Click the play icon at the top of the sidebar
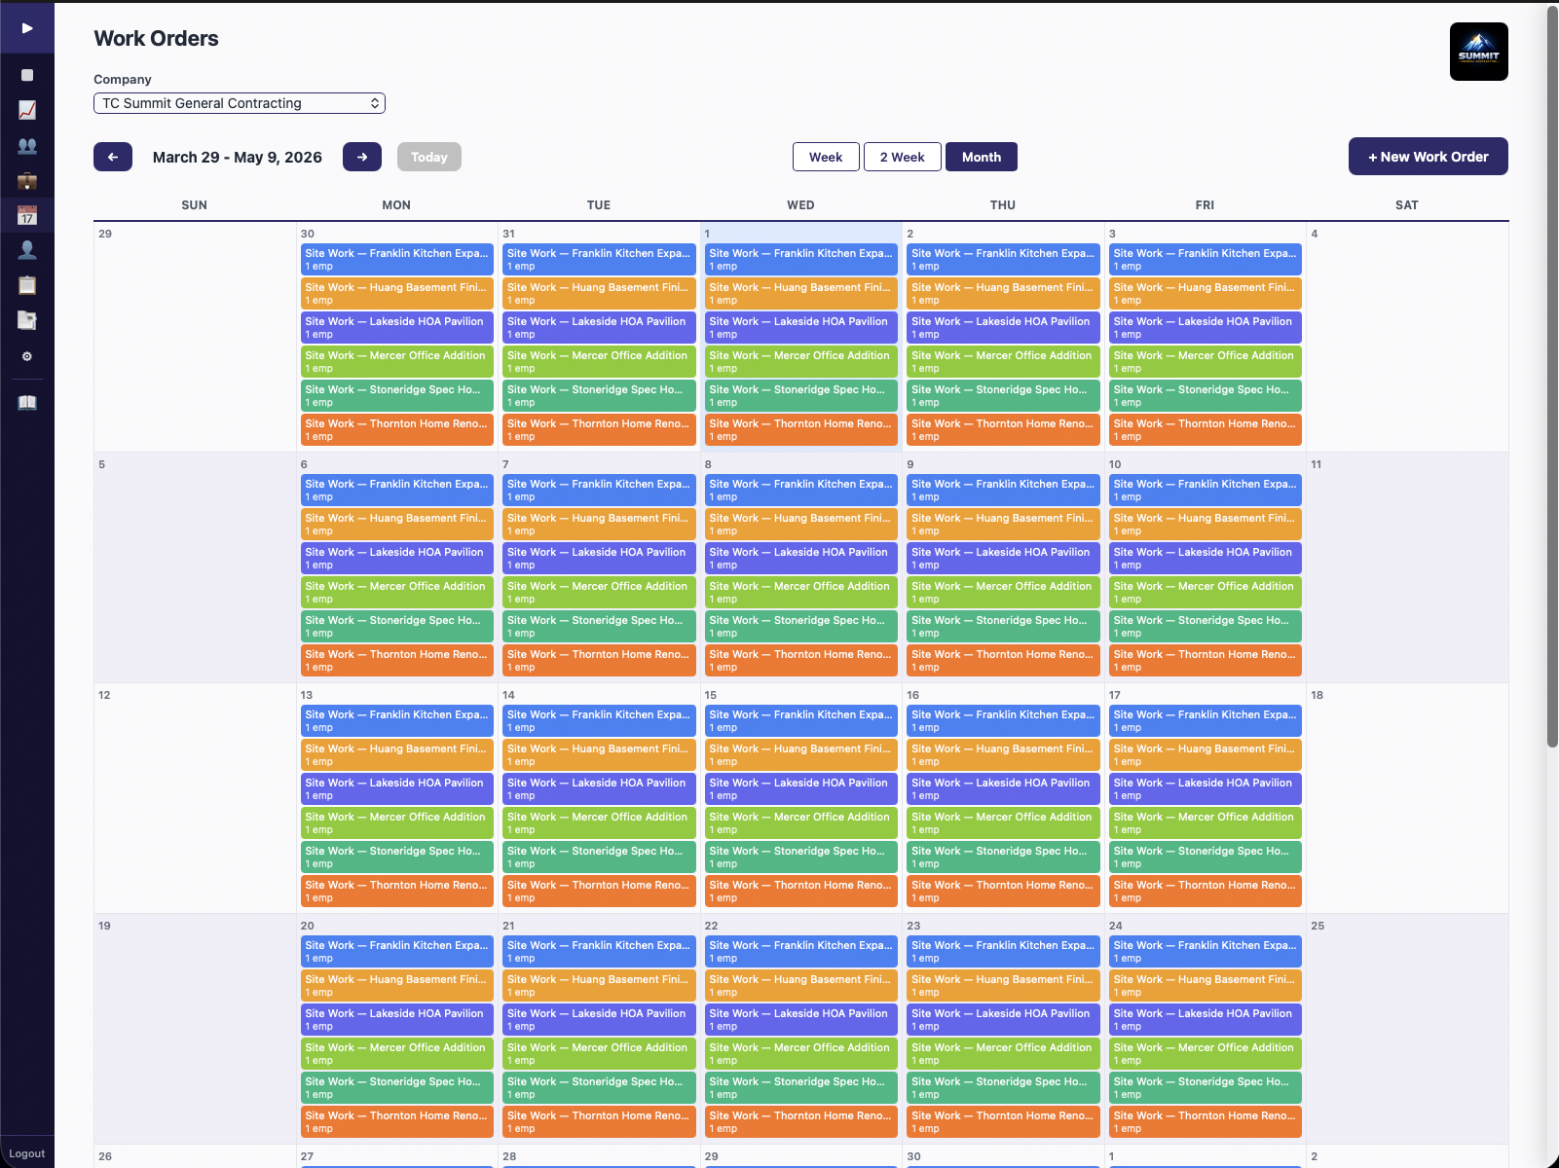The width and height of the screenshot is (1559, 1168). (x=27, y=27)
